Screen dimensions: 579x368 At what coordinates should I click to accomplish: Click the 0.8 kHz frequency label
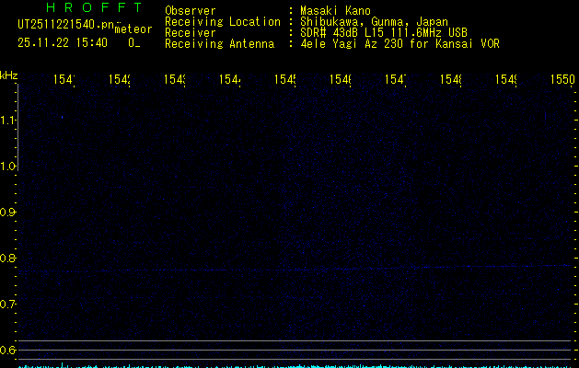tap(7, 258)
